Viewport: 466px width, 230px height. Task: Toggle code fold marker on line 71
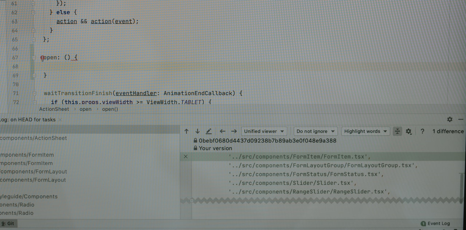33,93
